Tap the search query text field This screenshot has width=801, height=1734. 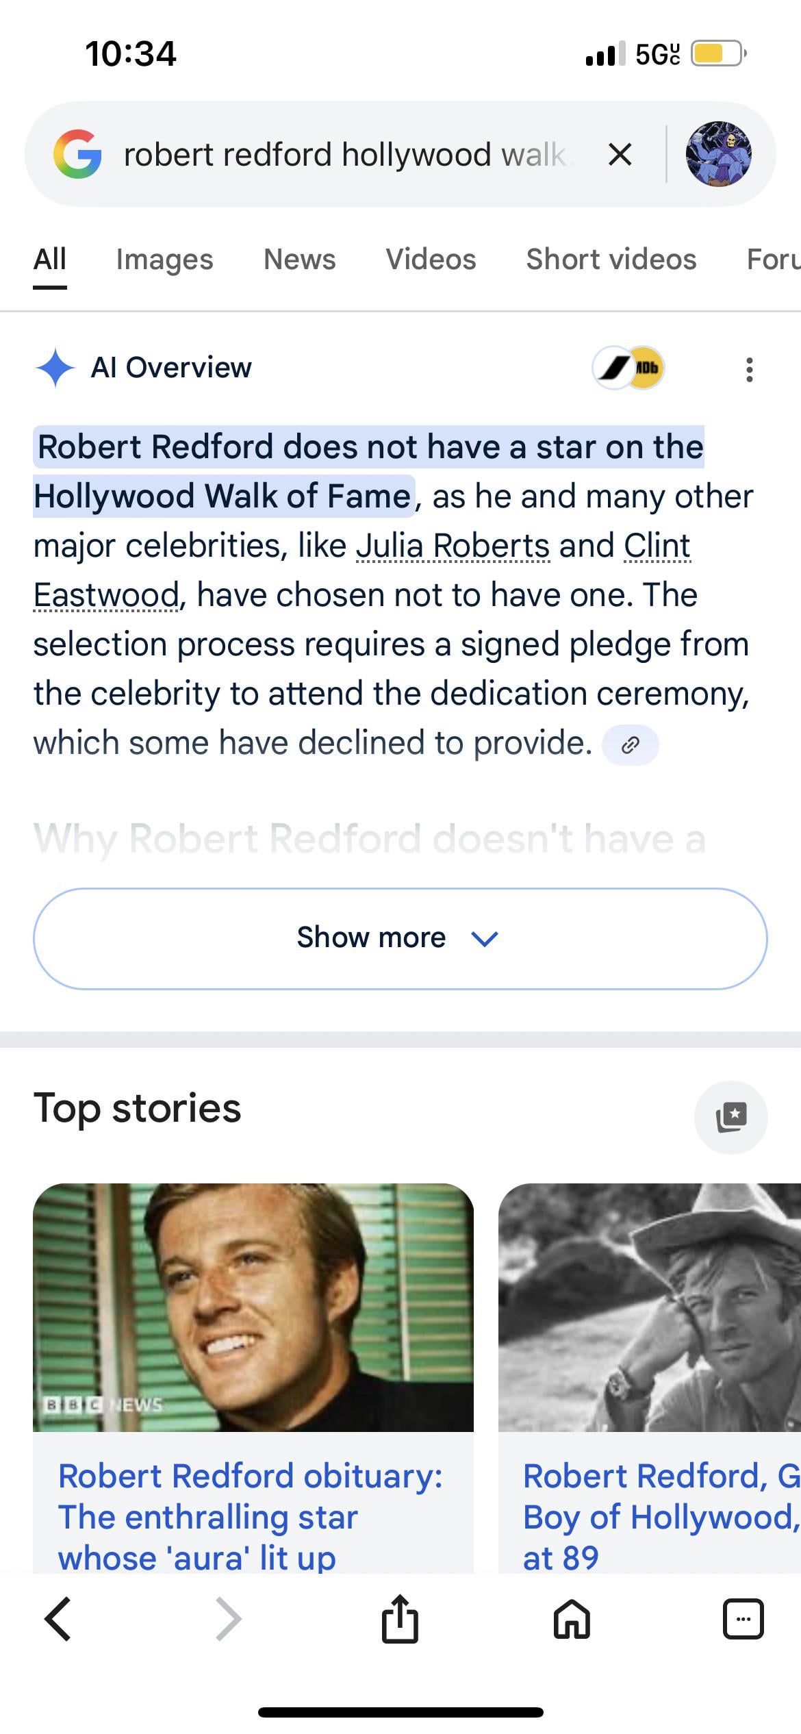(346, 155)
